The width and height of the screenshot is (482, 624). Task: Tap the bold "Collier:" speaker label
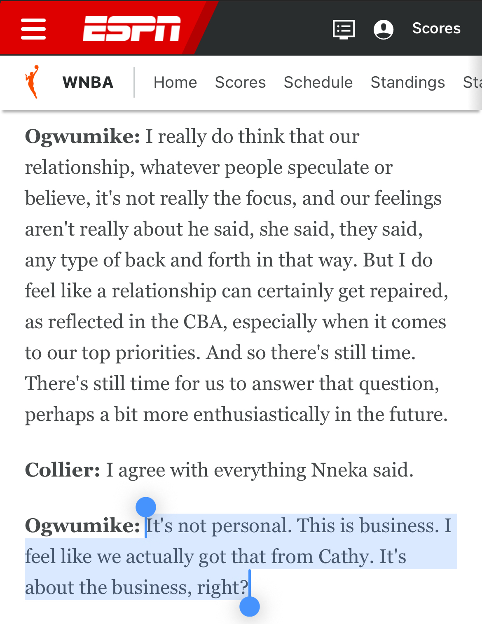(x=62, y=470)
